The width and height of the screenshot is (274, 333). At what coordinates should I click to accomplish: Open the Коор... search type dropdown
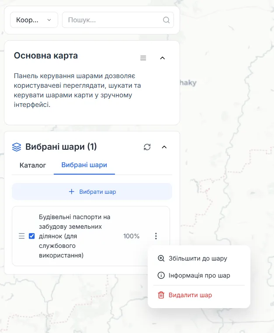point(34,20)
